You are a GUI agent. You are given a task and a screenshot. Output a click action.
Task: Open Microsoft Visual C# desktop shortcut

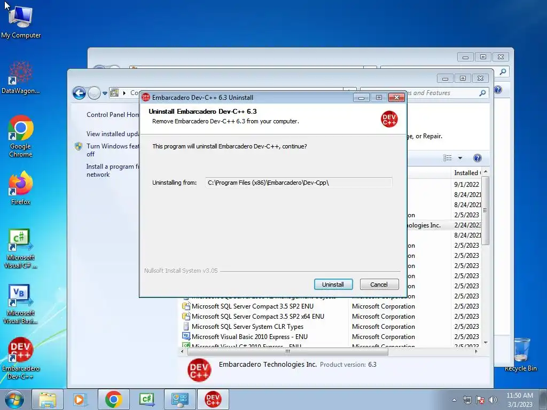pyautogui.click(x=21, y=249)
